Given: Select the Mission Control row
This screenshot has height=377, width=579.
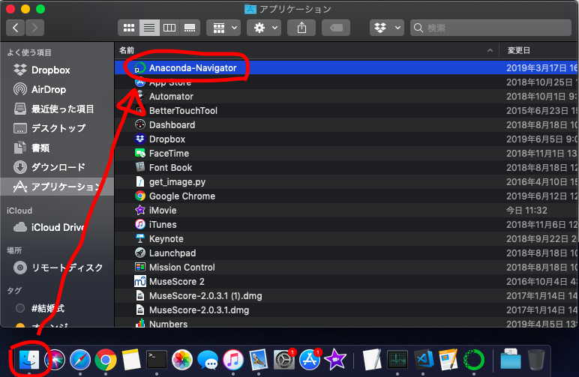Looking at the screenshot, I should (346, 267).
